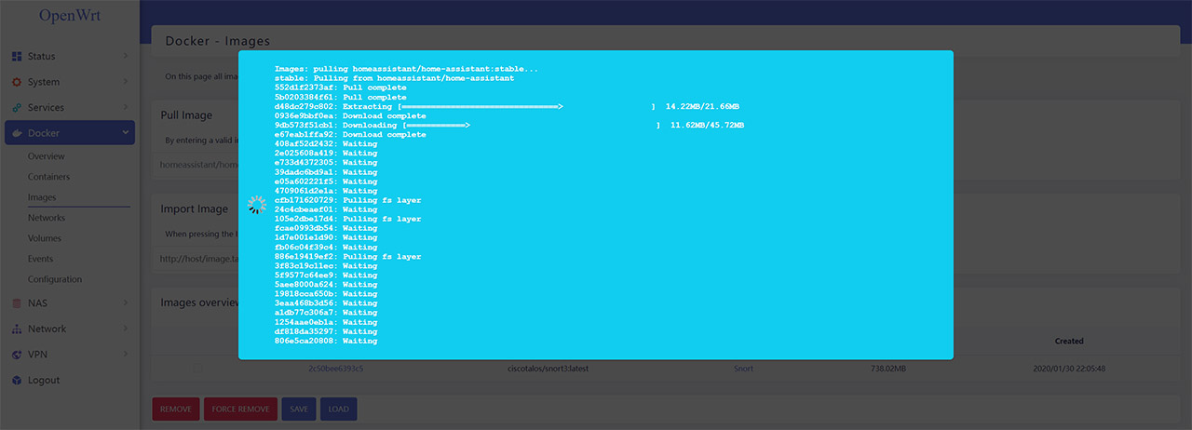Open Docker Volumes submenu item
Screen dimensions: 1192x430
pyautogui.click(x=45, y=238)
